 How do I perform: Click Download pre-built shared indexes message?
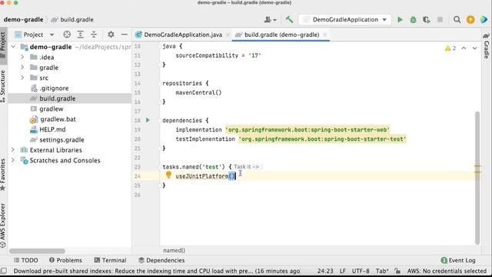point(157,271)
